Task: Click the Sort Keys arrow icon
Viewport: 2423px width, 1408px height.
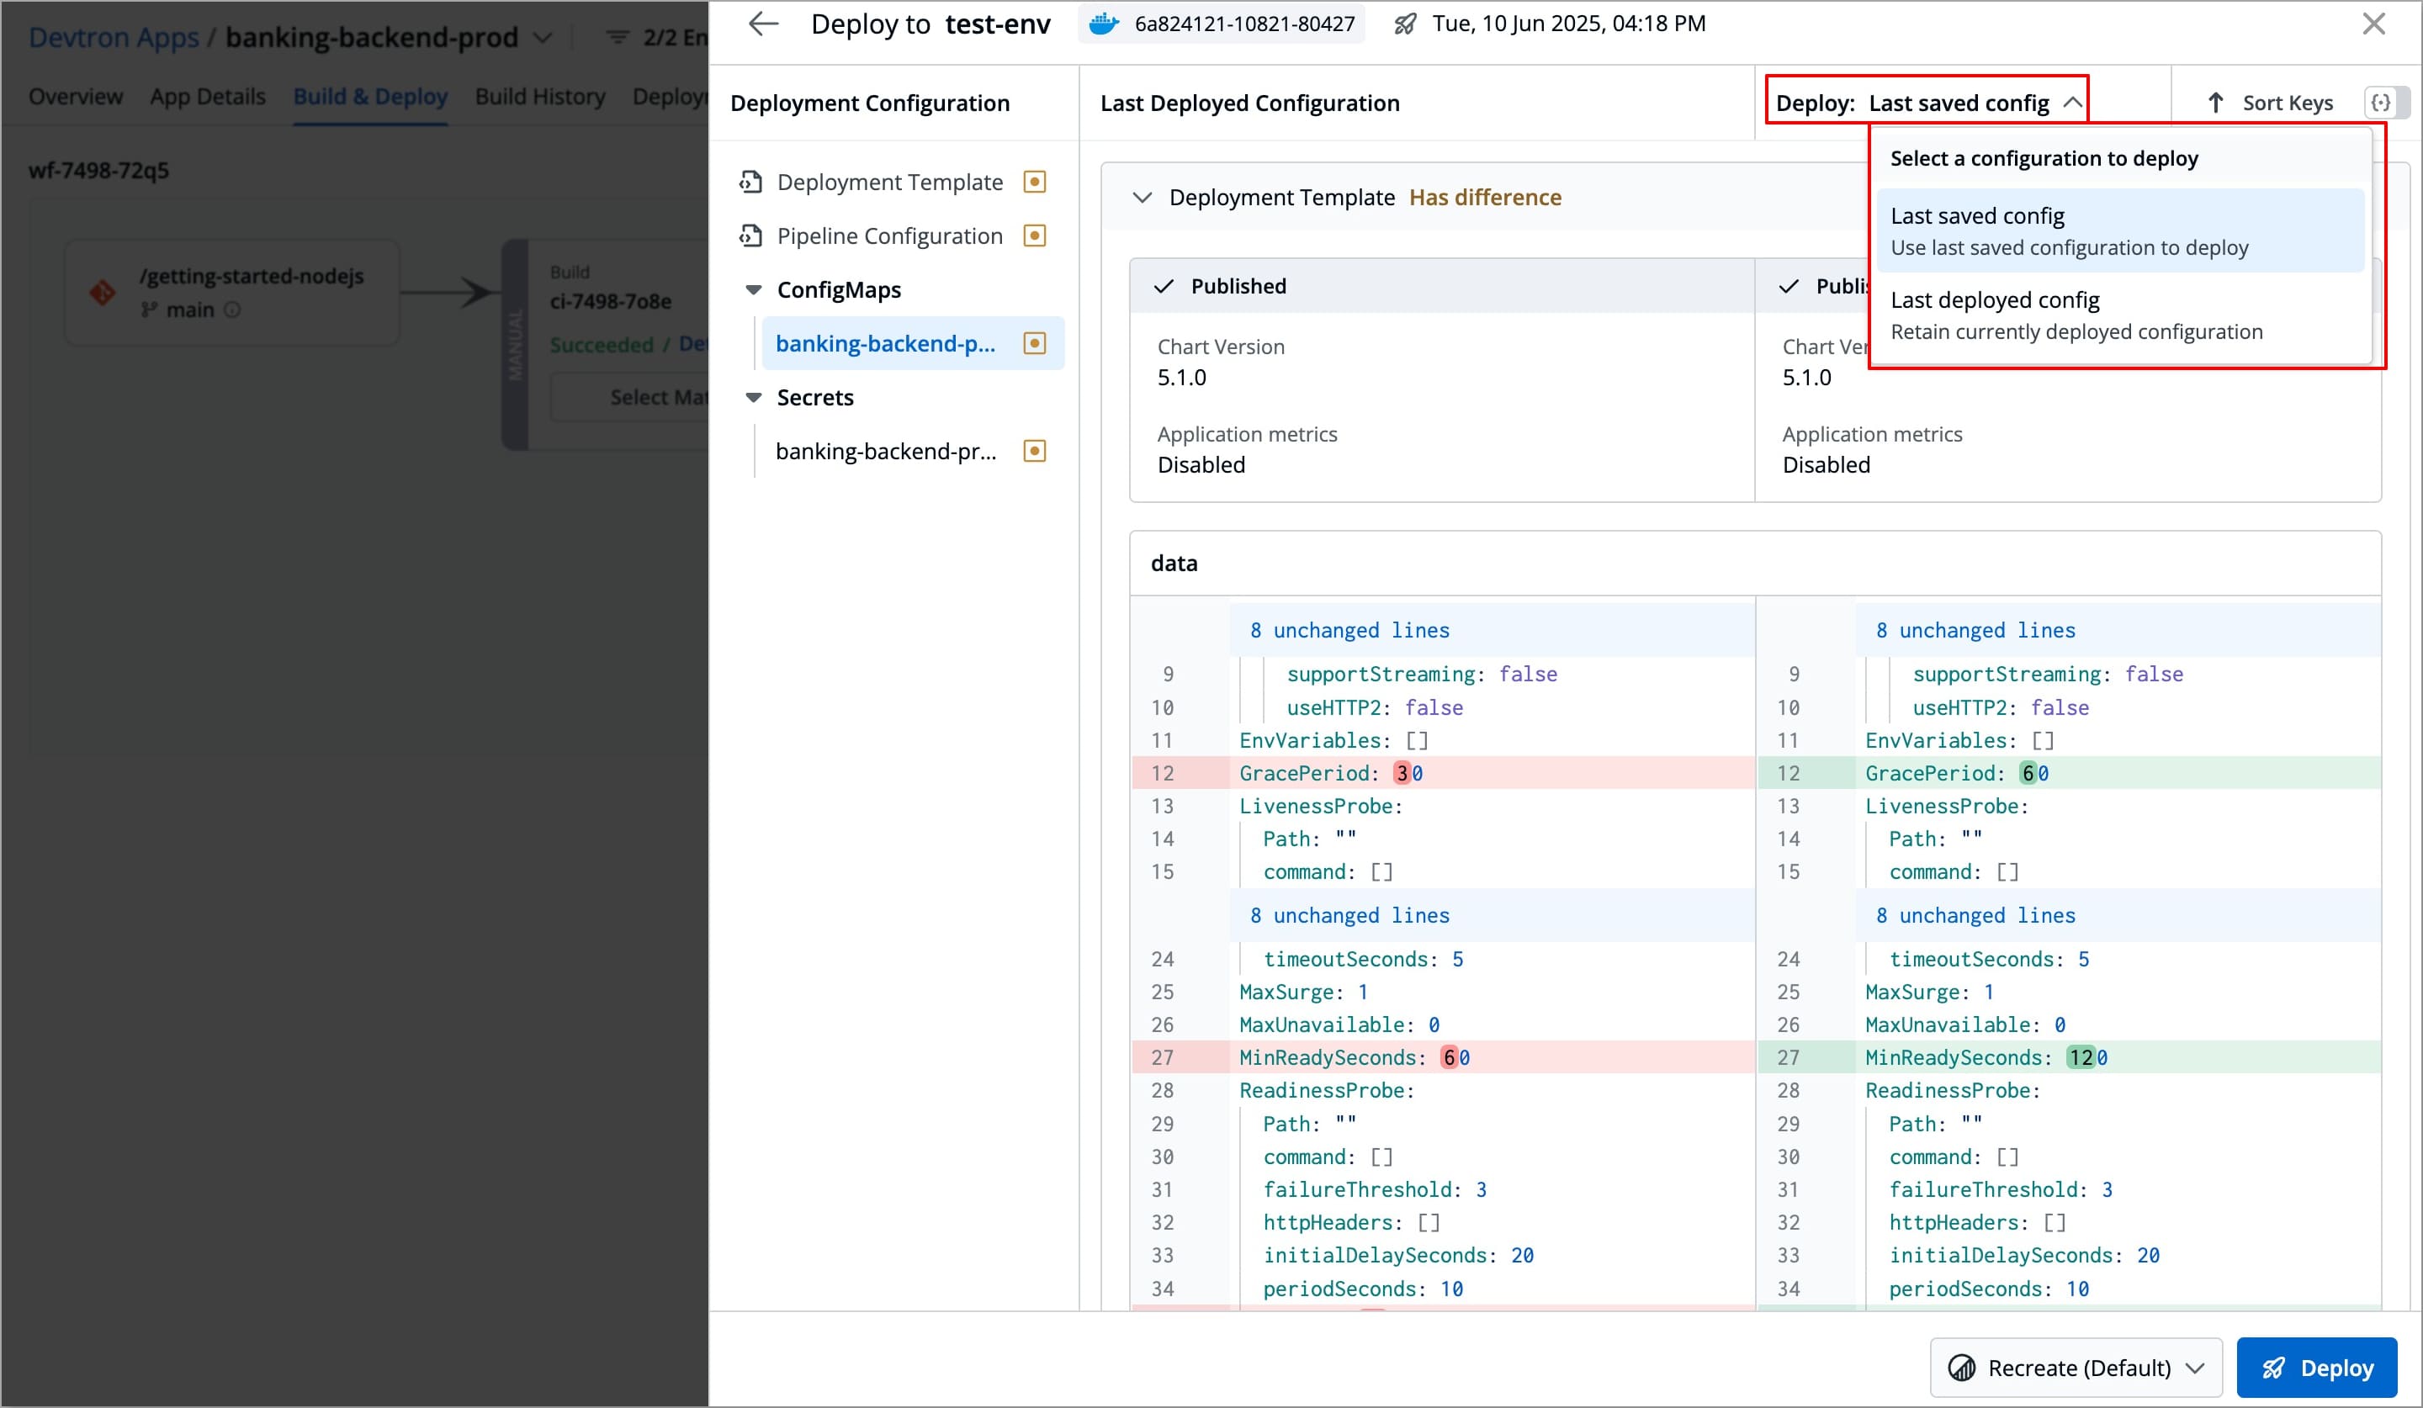Action: point(2215,103)
